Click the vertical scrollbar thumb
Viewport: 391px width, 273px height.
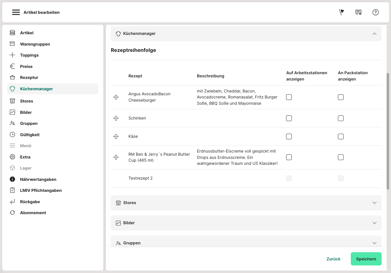(388, 131)
